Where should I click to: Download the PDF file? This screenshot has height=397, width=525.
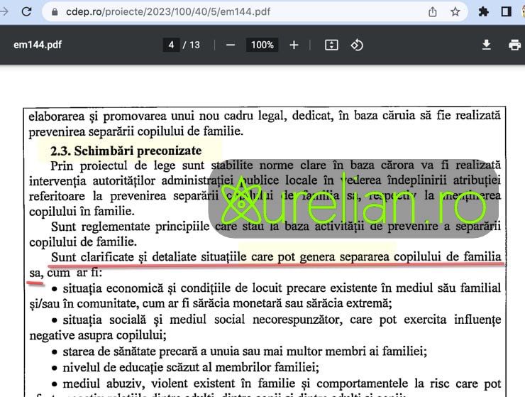pos(487,45)
